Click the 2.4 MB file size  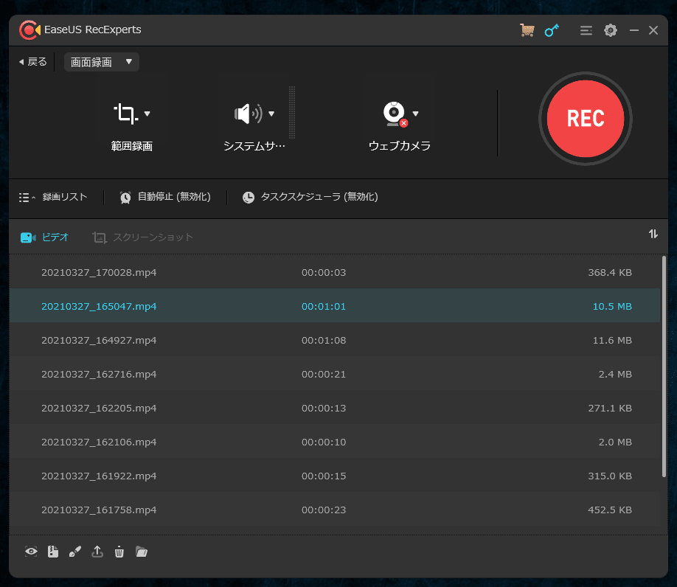pos(615,374)
